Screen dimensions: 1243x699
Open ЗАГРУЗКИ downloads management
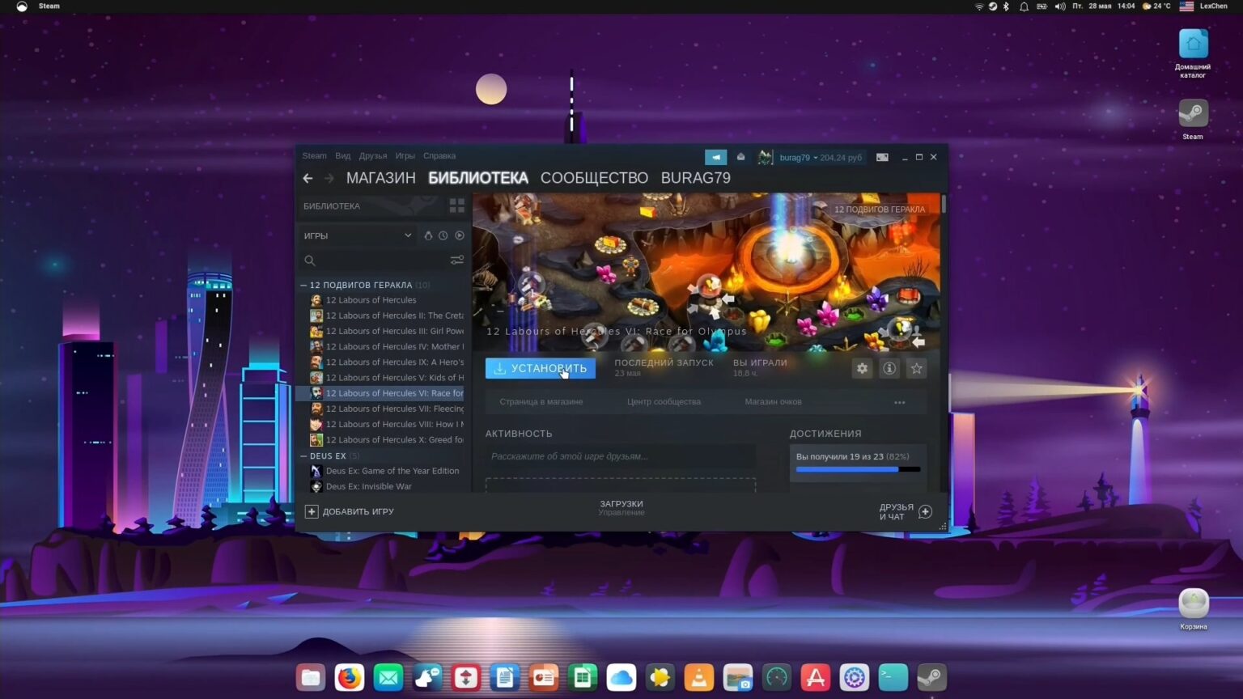click(x=621, y=507)
